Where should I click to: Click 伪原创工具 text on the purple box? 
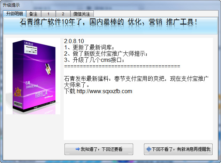(x=41, y=94)
